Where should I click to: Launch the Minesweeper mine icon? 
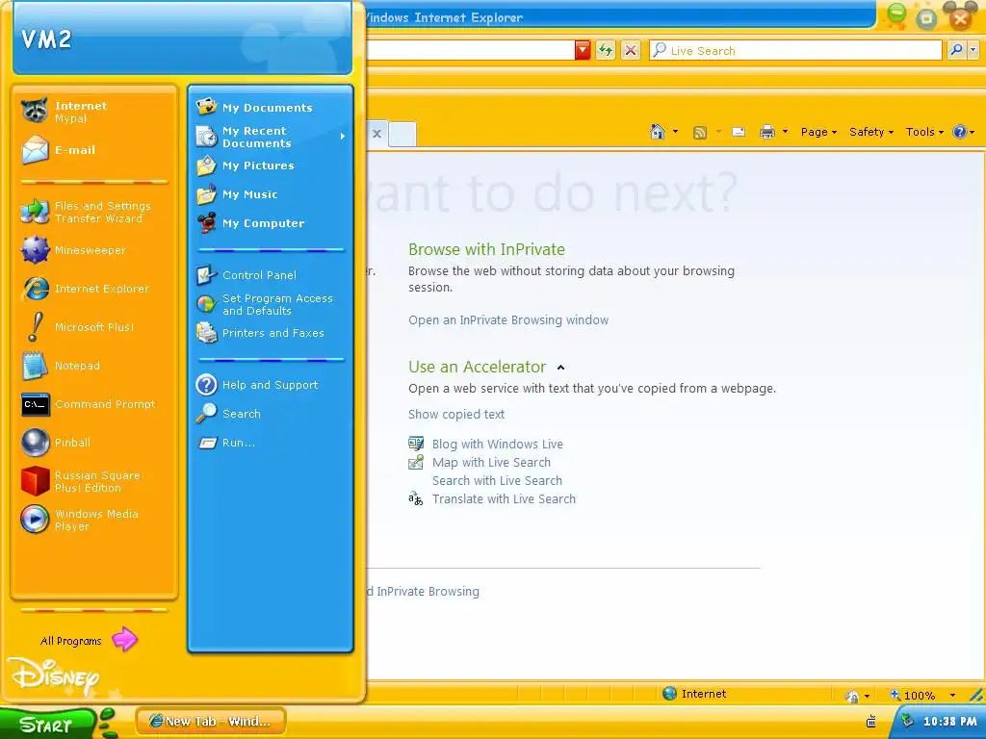35,250
